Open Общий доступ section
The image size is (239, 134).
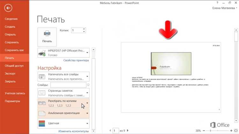point(14,66)
